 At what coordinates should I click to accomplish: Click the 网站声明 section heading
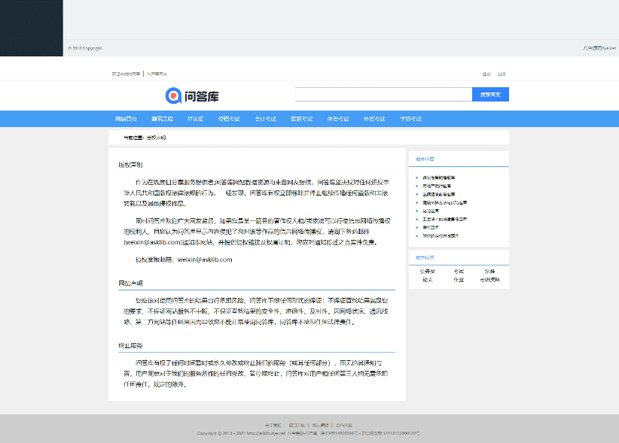131,283
